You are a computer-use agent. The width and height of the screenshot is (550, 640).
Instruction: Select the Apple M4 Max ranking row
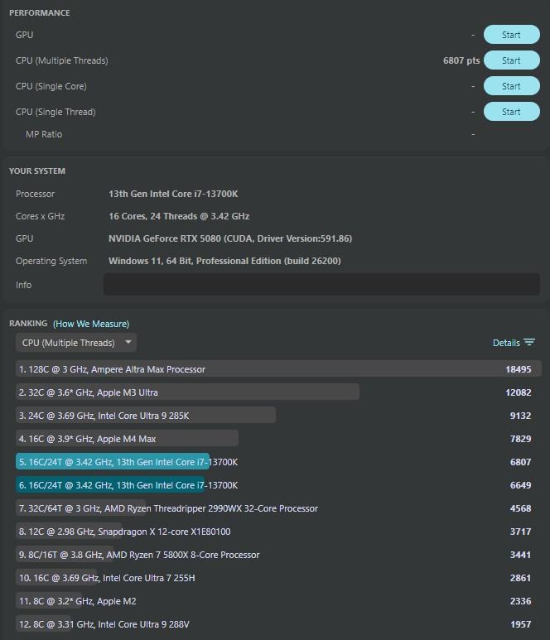(x=278, y=439)
